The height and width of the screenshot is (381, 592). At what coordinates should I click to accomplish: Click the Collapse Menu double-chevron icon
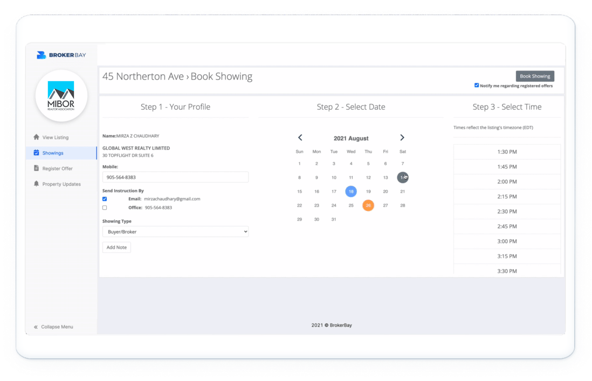(x=36, y=327)
